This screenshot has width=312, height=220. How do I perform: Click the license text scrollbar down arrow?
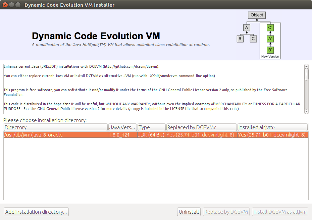point(306,112)
